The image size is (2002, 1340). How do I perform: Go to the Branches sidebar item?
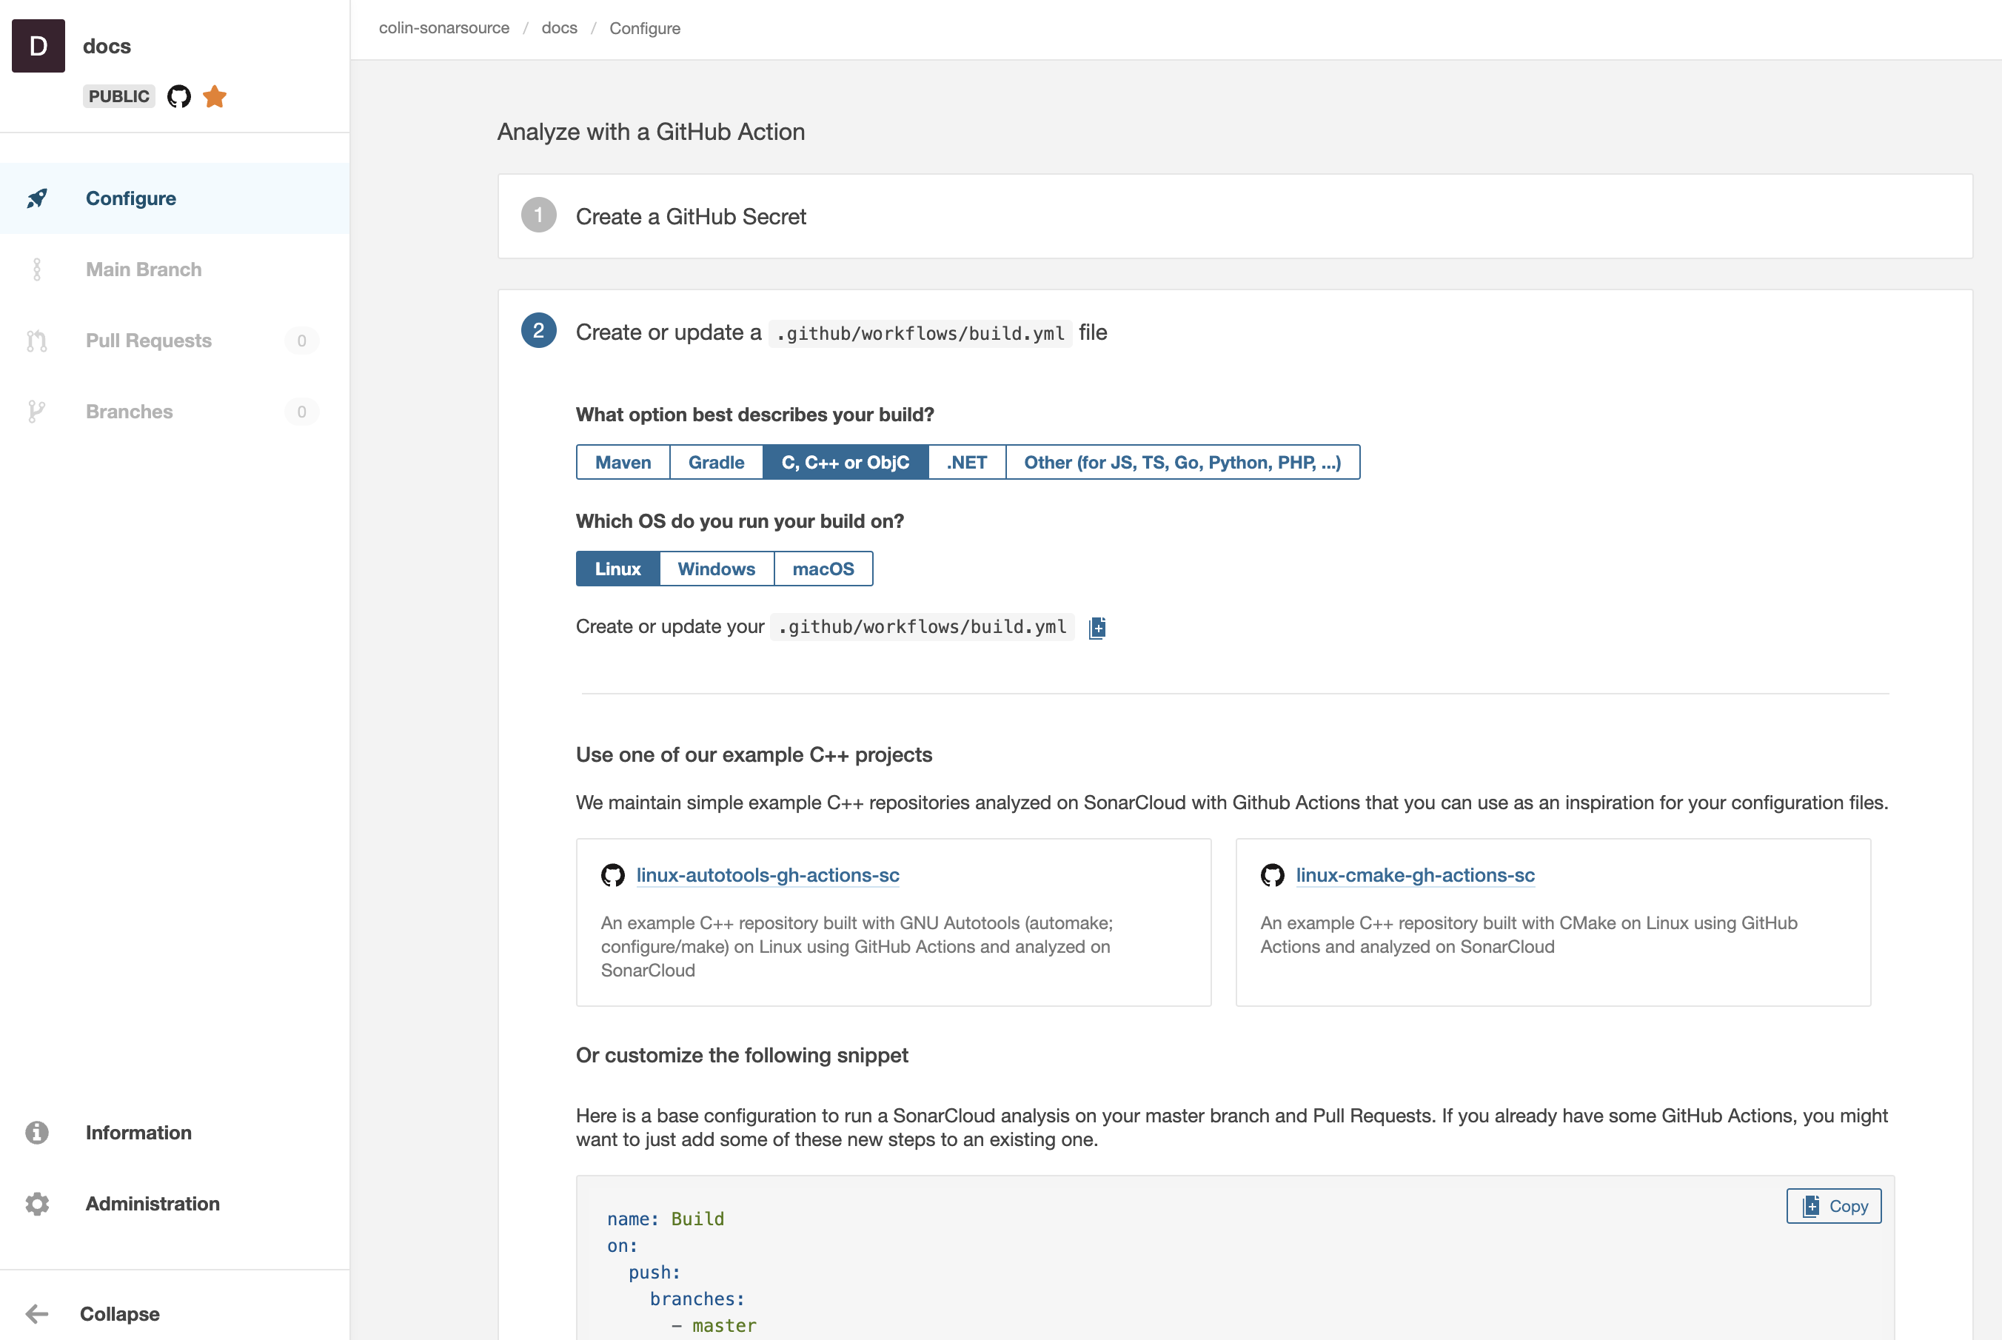129,412
